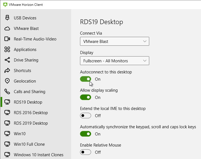Select Win10 desktop entry
Viewport: 201px width, 159px height.
coord(36,134)
